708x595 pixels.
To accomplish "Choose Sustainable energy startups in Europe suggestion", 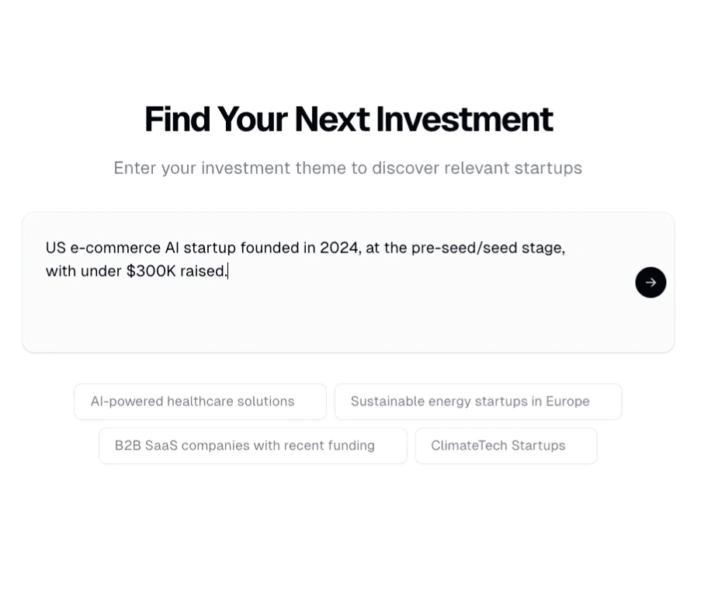I will coord(478,401).
